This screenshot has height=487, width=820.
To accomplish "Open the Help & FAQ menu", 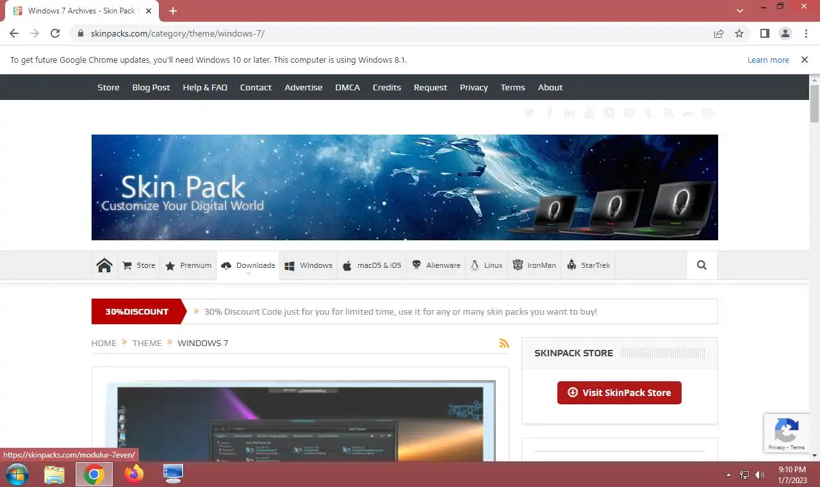I will pos(205,87).
